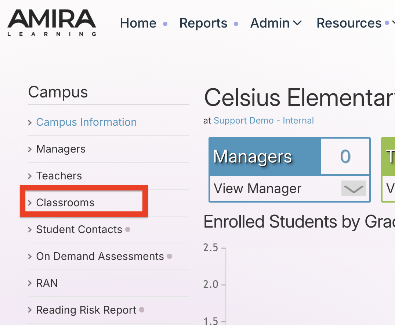
Task: Open the View Manager dropdown
Action: click(x=353, y=189)
